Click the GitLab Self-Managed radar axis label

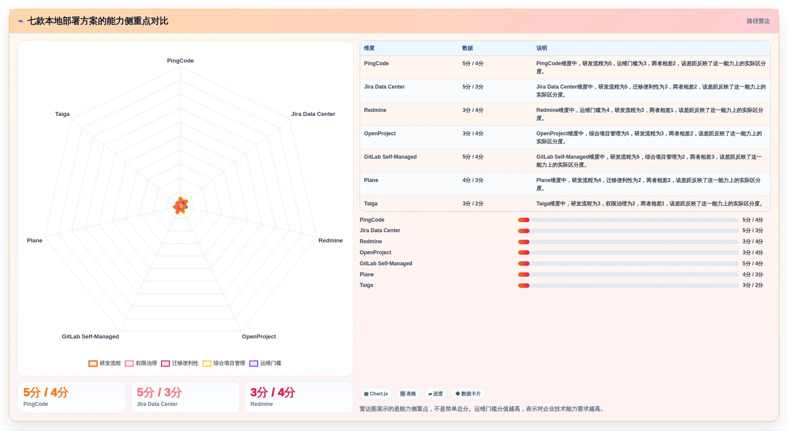click(x=90, y=337)
